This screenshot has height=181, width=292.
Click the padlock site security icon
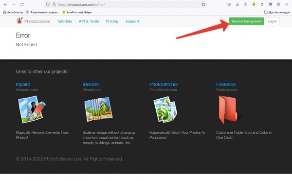pos(54,4)
